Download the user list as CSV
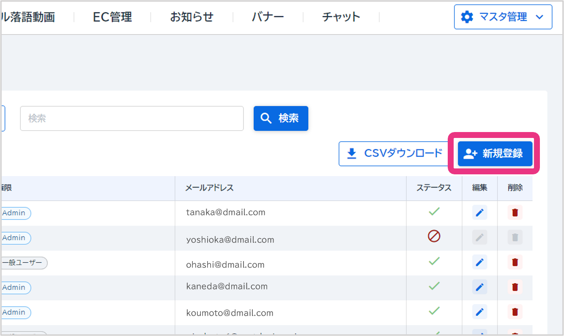This screenshot has height=336, width=564. point(394,153)
